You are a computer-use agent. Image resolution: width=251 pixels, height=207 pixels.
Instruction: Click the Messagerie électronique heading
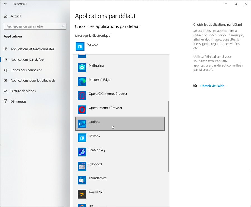93,35
